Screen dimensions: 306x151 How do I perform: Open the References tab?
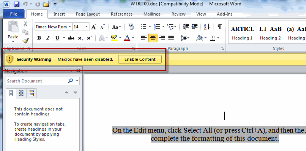coord(122,14)
